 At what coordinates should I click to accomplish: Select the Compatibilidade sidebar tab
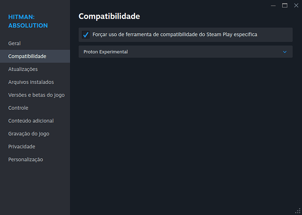(35, 56)
